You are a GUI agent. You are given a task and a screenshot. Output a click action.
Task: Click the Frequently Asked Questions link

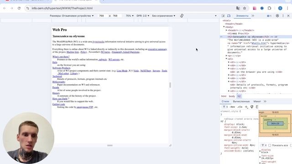click(x=125, y=52)
